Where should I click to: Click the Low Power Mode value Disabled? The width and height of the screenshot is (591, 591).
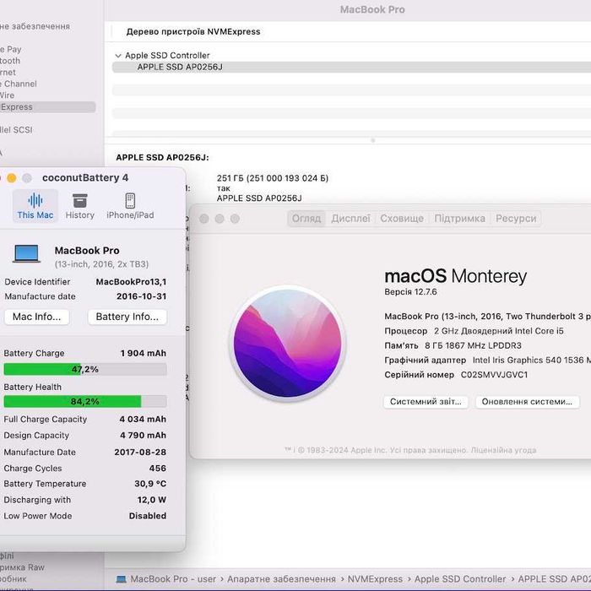point(148,516)
